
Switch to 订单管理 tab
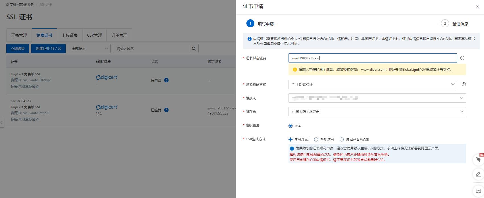pos(119,35)
